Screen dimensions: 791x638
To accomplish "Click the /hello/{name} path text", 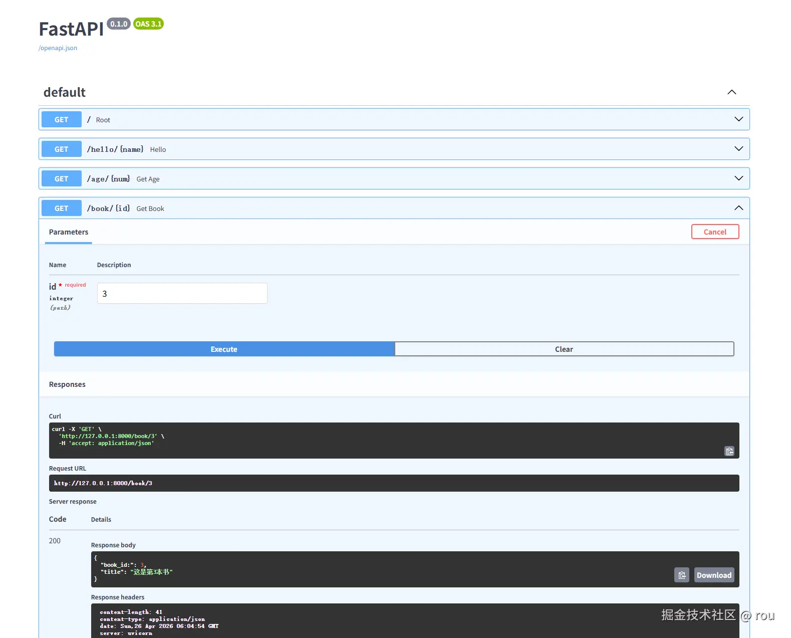I will 115,149.
